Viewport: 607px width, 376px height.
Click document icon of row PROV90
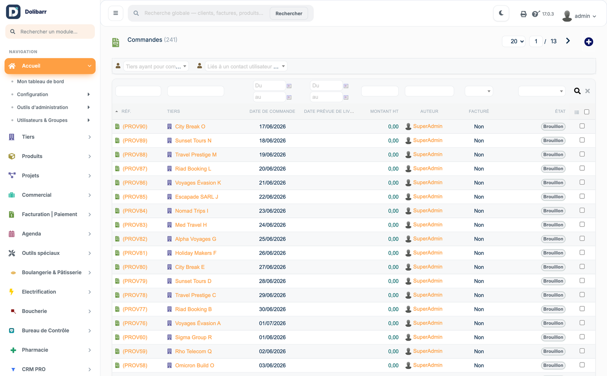pos(117,127)
